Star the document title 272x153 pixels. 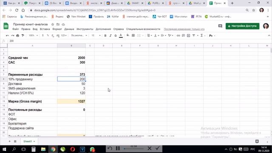tap(53, 24)
